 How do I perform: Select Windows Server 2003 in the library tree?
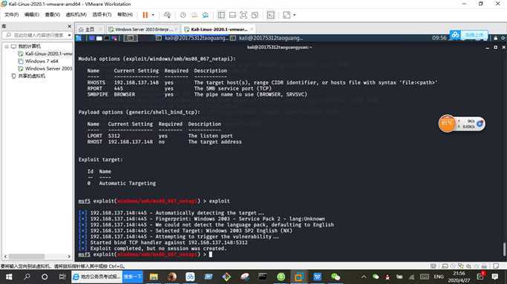tap(45, 68)
